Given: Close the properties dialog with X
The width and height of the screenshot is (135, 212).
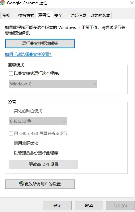Looking at the screenshot, I should [132, 3].
